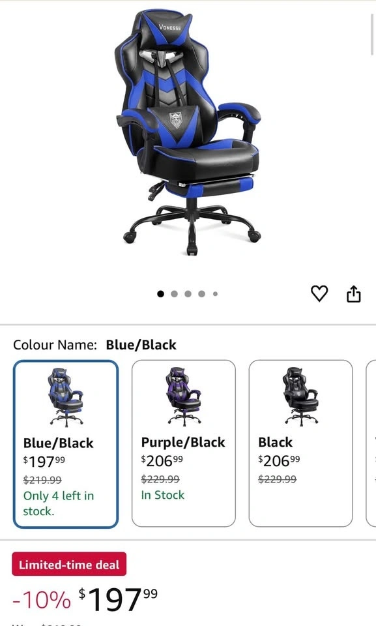This screenshot has width=376, height=626.
Task: Go to the second image dot
Action: 175,294
